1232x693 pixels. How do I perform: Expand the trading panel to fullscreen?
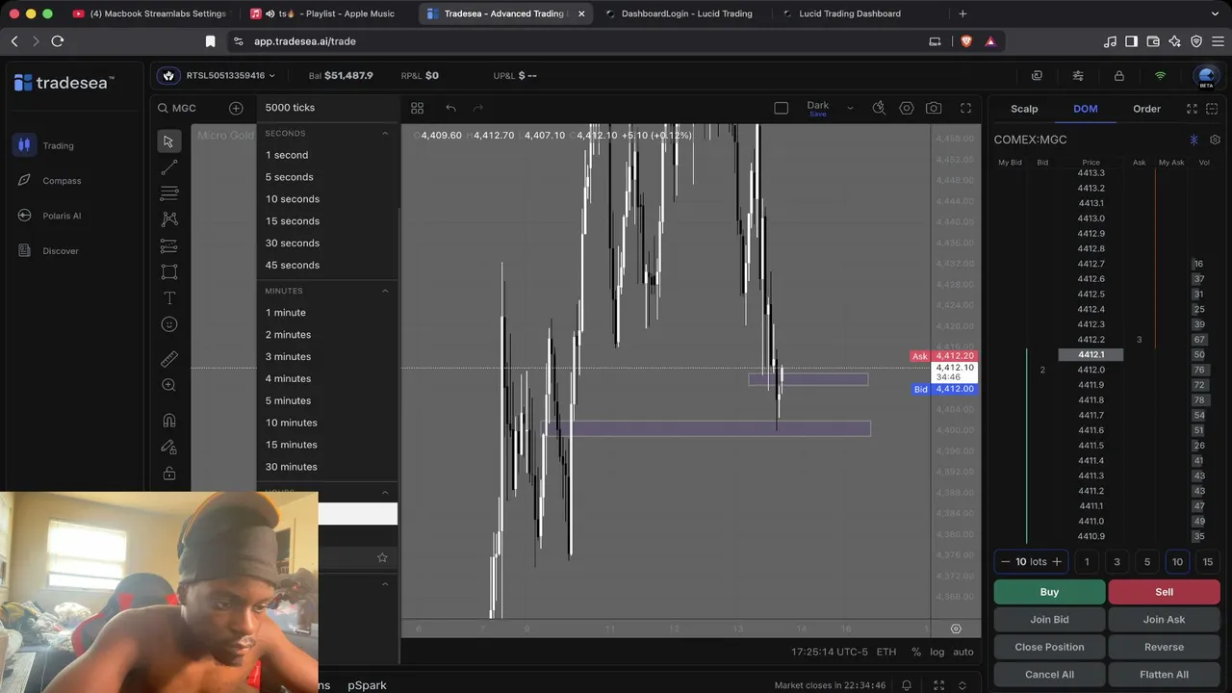1192,109
